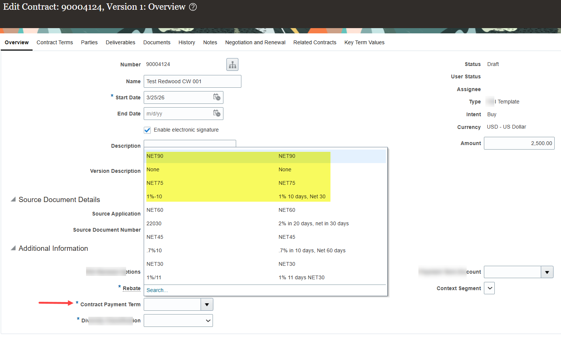Image resolution: width=561 pixels, height=346 pixels.
Task: Open the Key Term Values tab
Action: [365, 42]
